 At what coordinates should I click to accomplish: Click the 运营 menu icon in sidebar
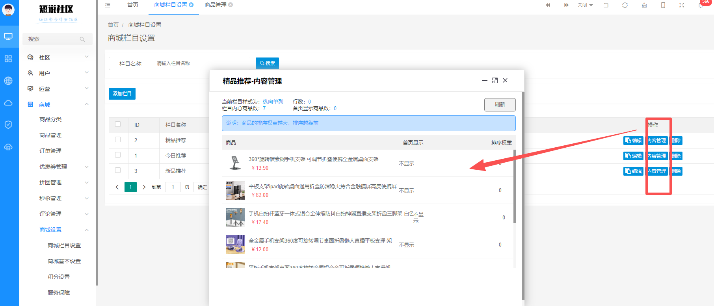pyautogui.click(x=30, y=89)
